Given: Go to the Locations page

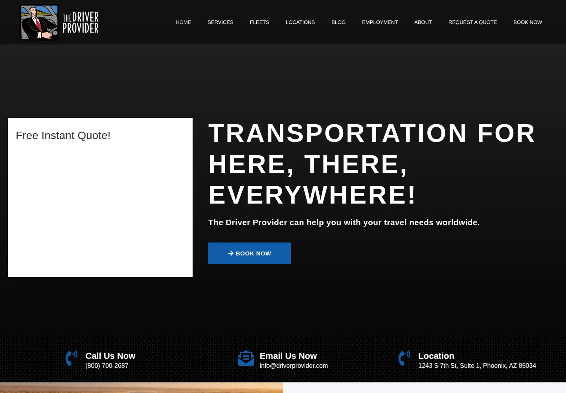Looking at the screenshot, I should [300, 22].
